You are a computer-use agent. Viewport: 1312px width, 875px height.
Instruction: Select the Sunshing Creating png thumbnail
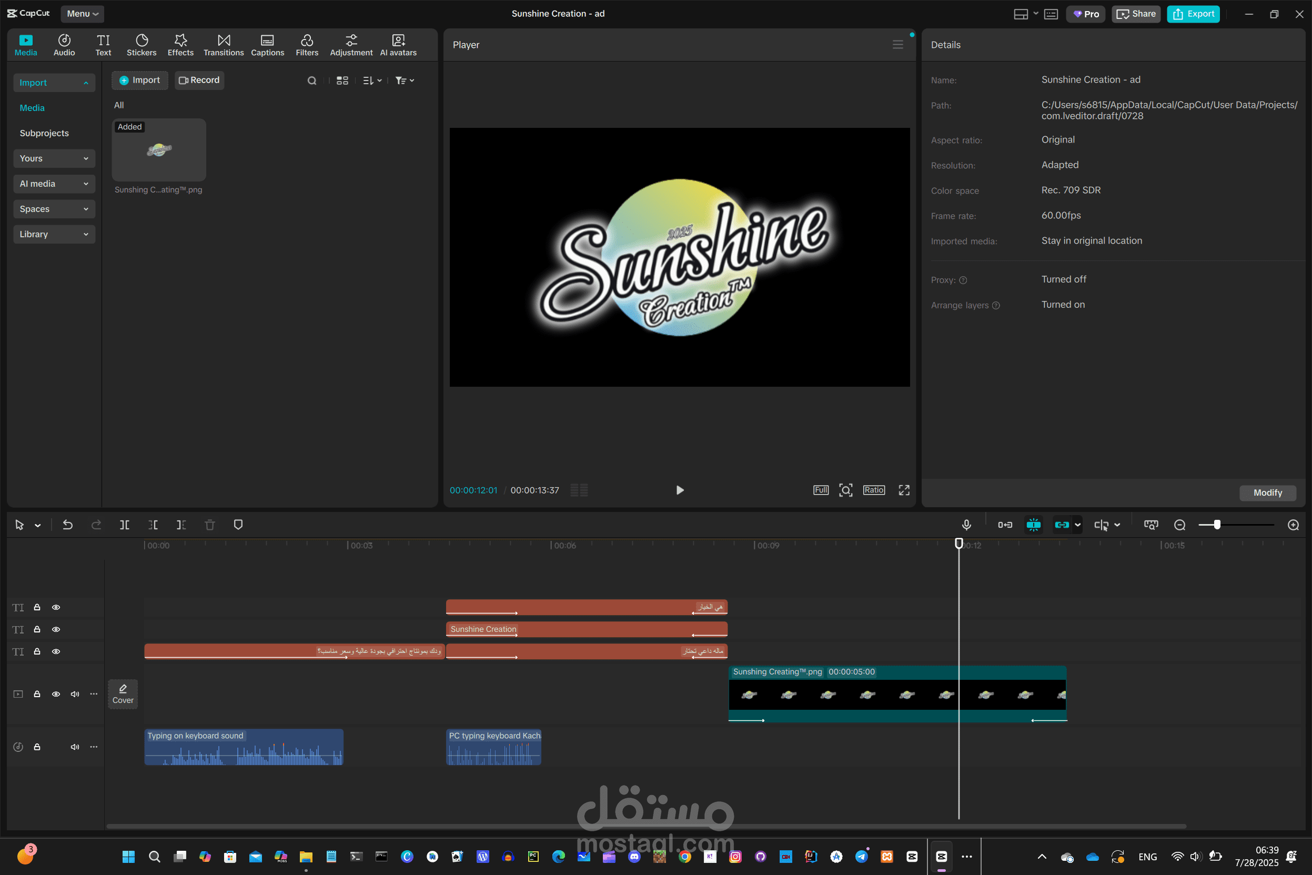(159, 149)
